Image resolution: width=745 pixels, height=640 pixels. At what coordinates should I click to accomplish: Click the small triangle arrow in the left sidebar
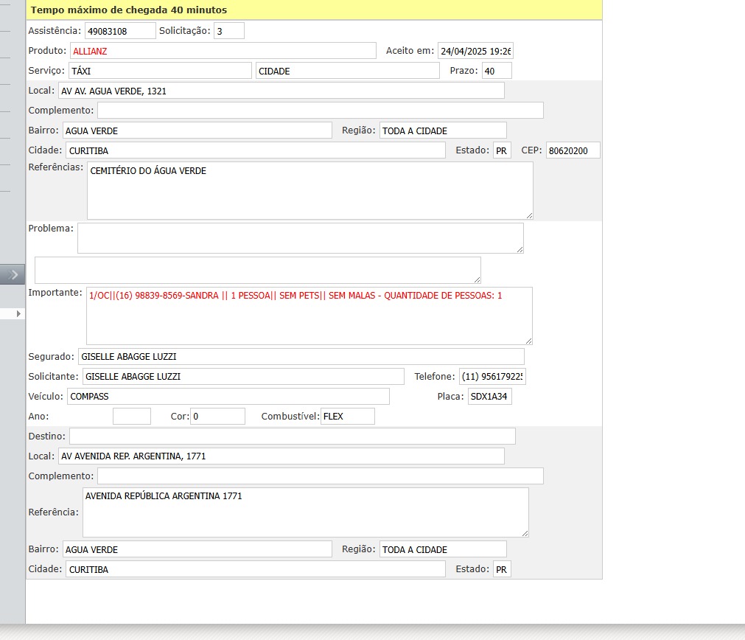coord(18,314)
